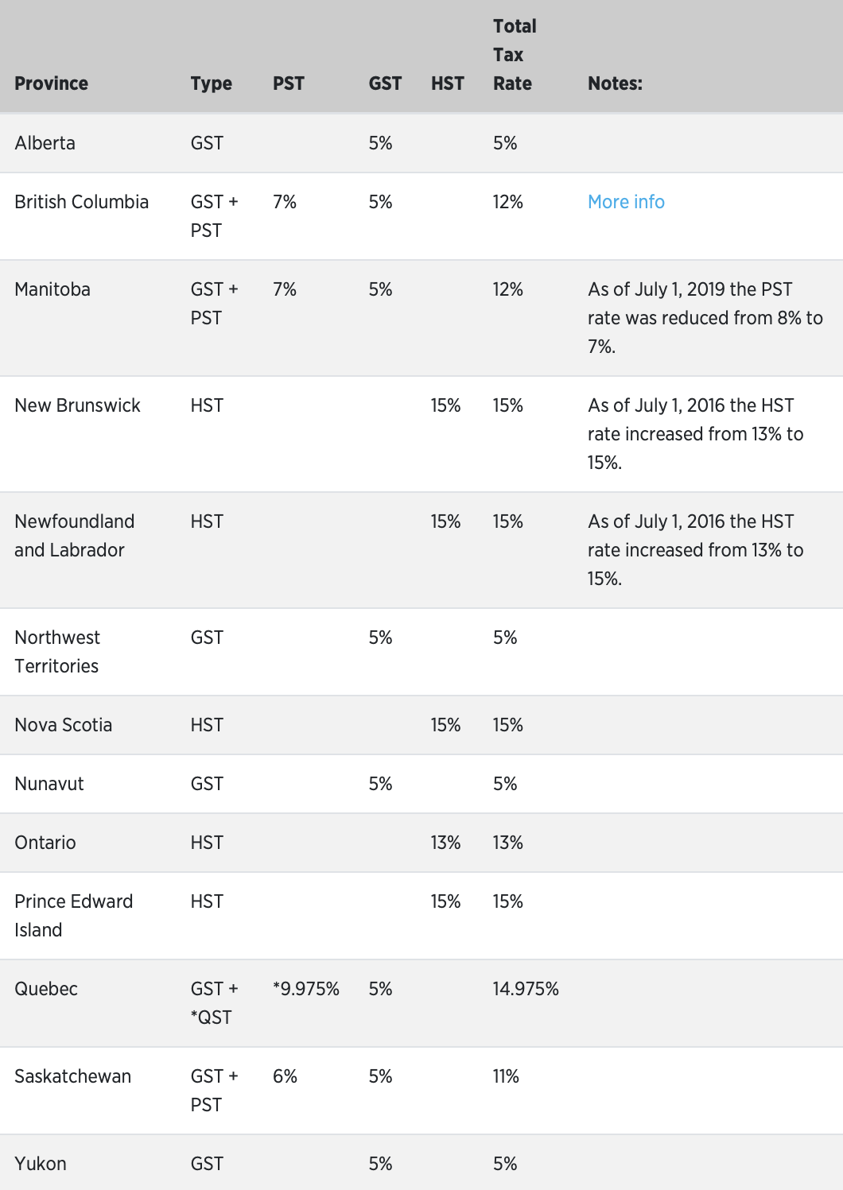
Task: Click the Quebec GST + *QST type cell
Action: [215, 1003]
